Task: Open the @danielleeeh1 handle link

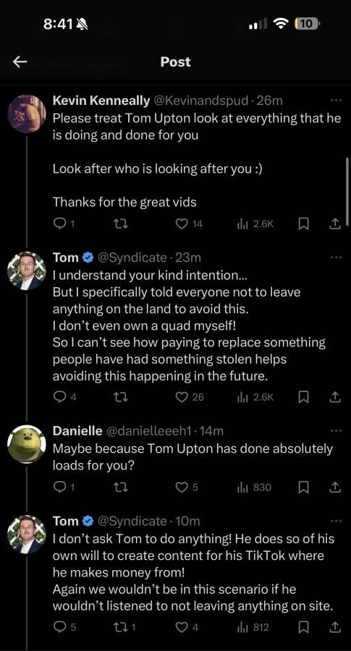Action: tap(150, 431)
